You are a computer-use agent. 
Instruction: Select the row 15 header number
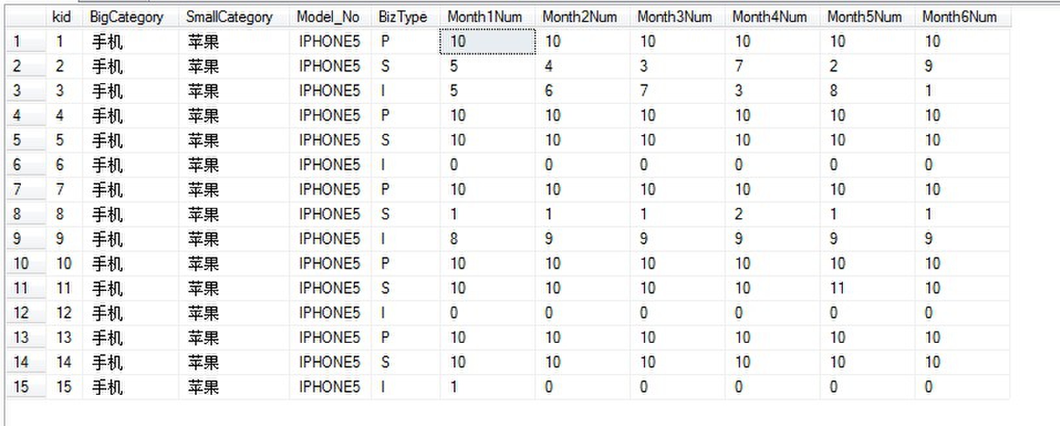[x=21, y=387]
